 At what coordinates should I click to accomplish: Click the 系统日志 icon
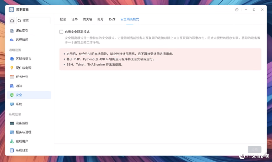pyautogui.click(x=12, y=150)
